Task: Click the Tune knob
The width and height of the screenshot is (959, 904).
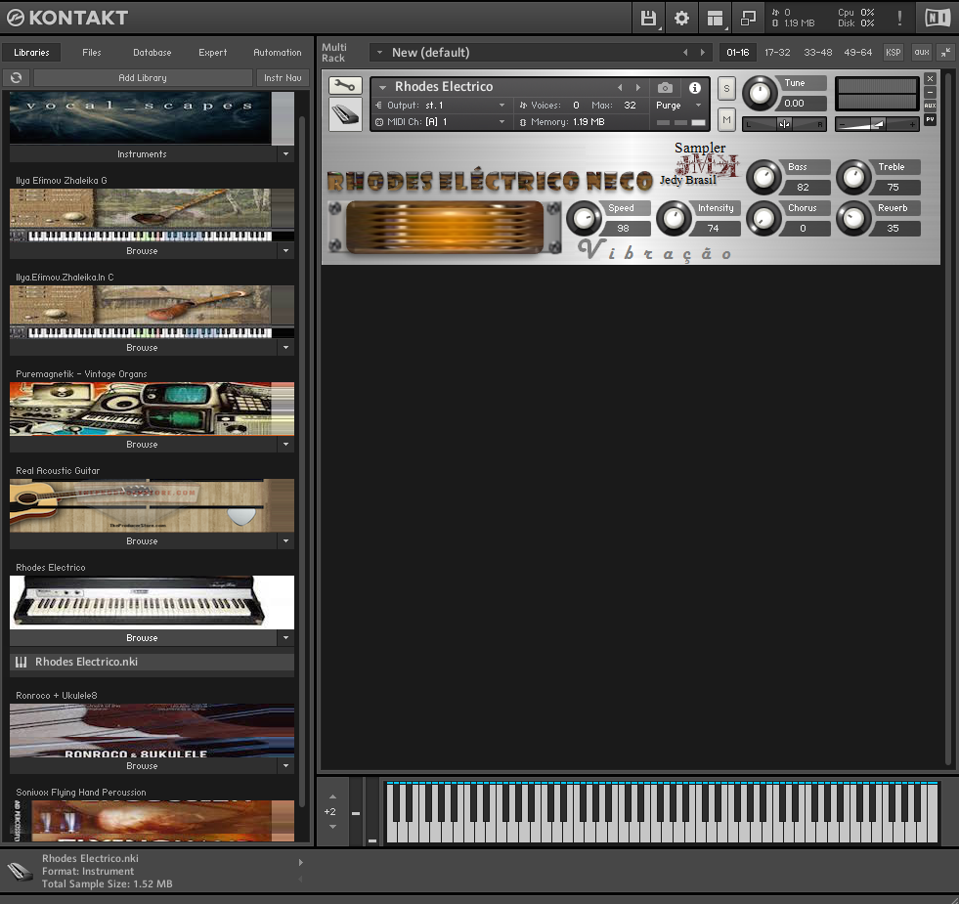Action: click(761, 93)
